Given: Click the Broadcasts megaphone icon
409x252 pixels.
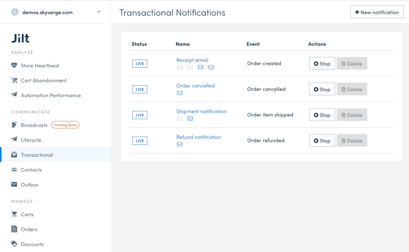Looking at the screenshot, I should [x=14, y=125].
